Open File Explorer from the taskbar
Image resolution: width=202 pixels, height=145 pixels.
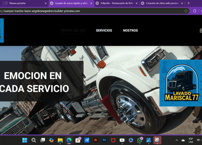pyautogui.click(x=60, y=140)
